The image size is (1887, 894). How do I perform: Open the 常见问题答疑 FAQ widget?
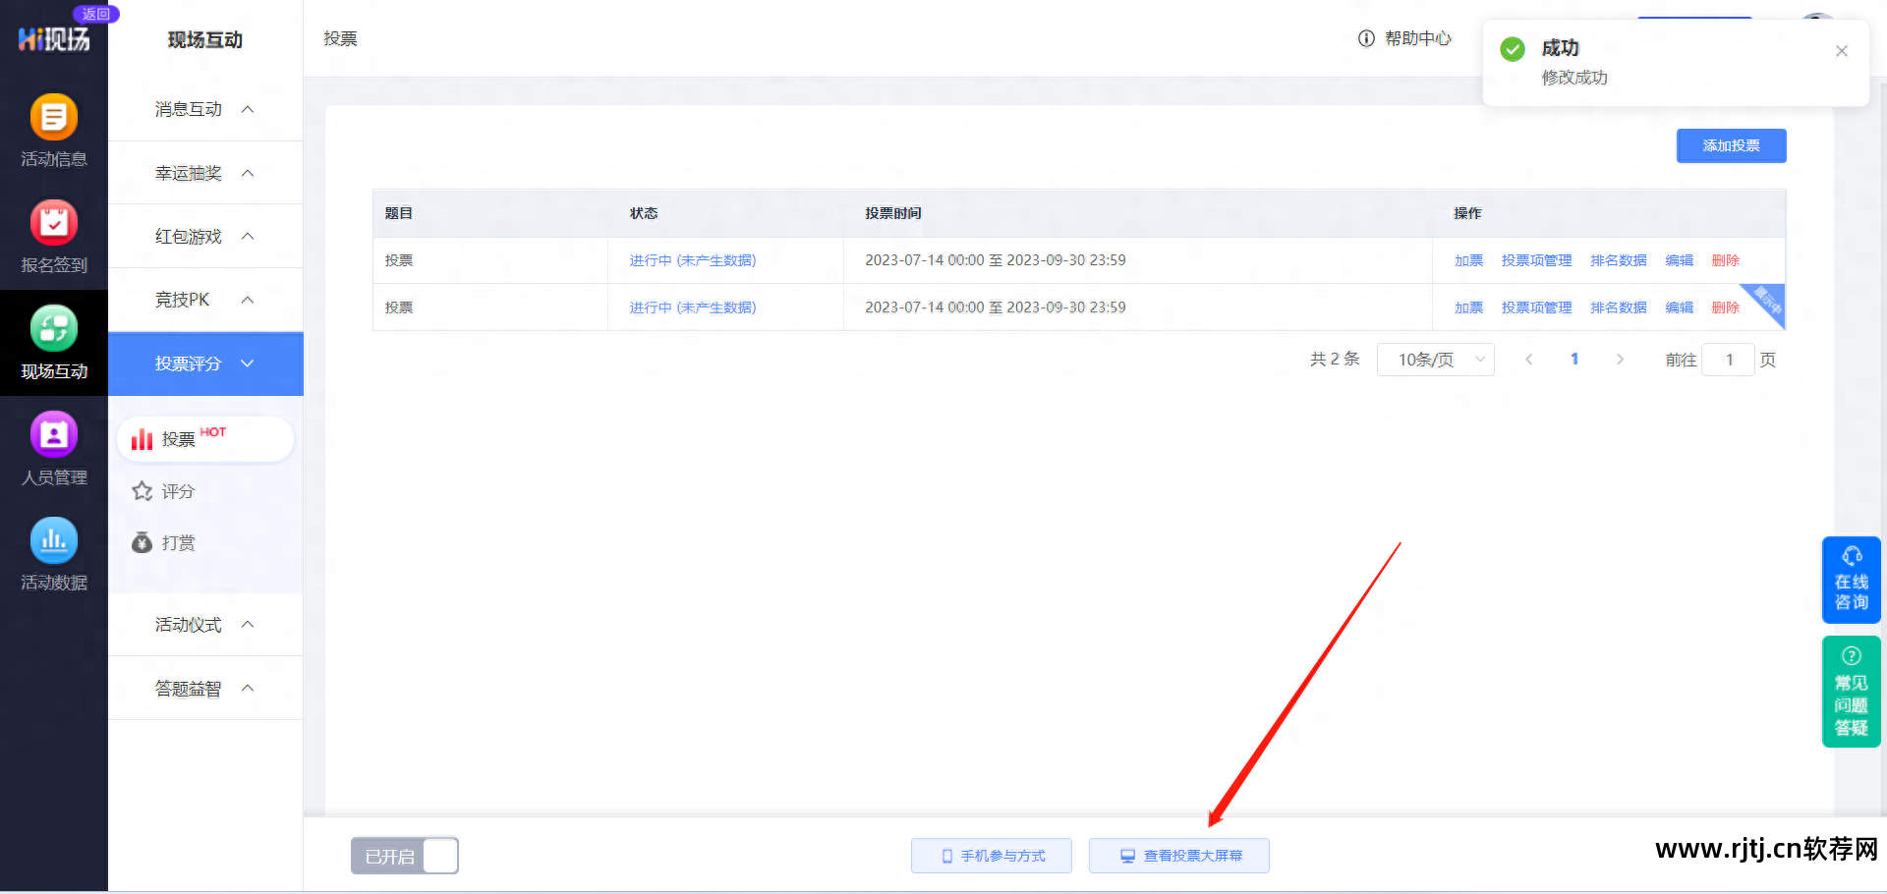[1852, 692]
